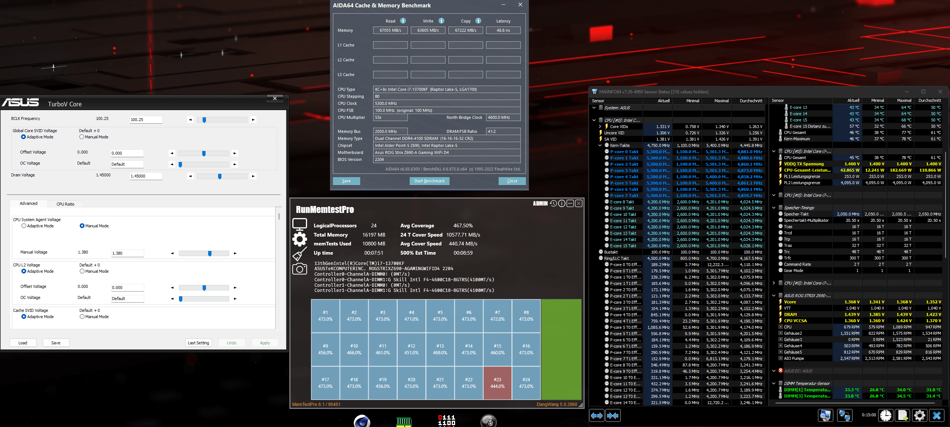Open the monitor icon in RunMemtestPro
This screenshot has height=427, width=950.
pos(300,224)
